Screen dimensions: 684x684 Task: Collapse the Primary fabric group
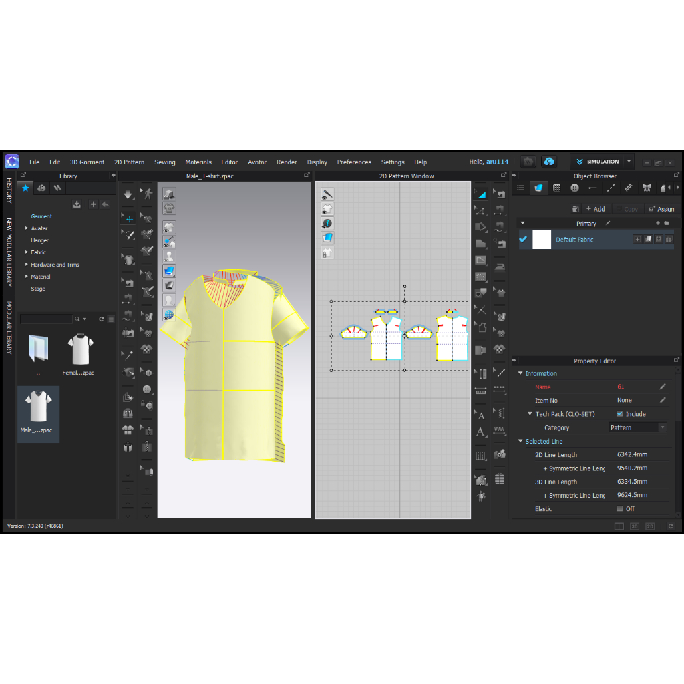[x=522, y=223]
